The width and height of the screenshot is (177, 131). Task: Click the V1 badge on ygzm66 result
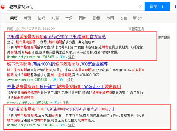pos(56,102)
